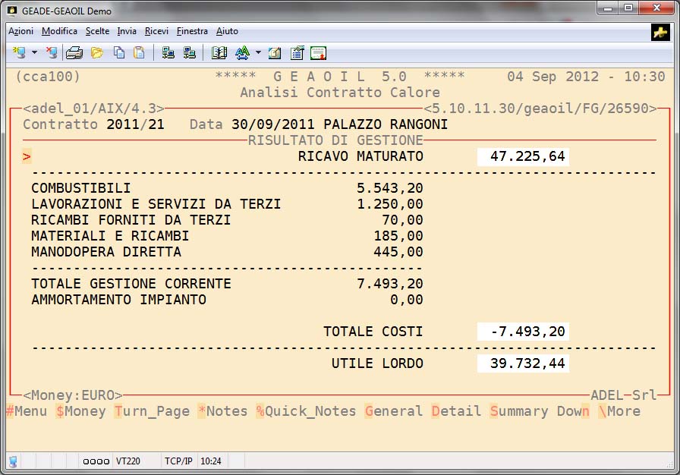This screenshot has width=680, height=475.
Task: Click the VT220 status bar indicator
Action: tap(127, 461)
